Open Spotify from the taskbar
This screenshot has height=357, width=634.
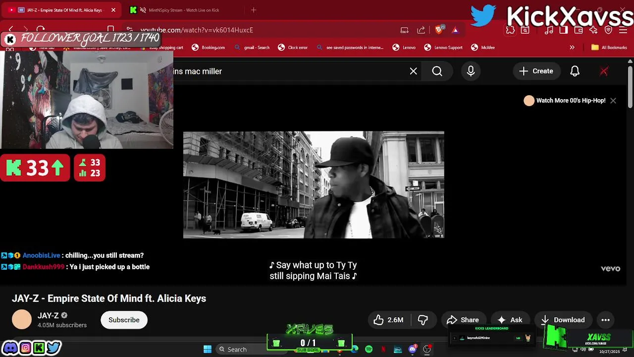point(369,350)
